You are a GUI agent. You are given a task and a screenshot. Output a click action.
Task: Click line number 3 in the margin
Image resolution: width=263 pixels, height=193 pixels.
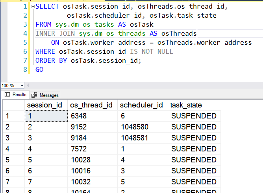tap(25, 25)
